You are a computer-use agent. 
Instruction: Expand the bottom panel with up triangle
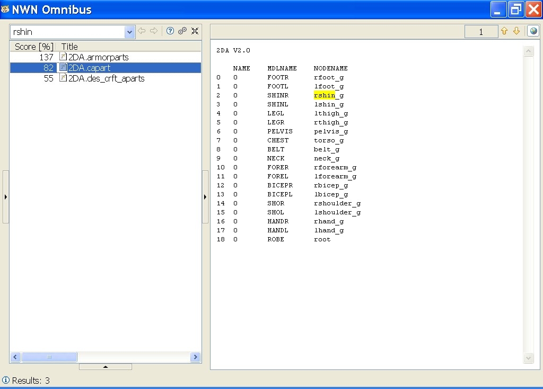point(106,366)
